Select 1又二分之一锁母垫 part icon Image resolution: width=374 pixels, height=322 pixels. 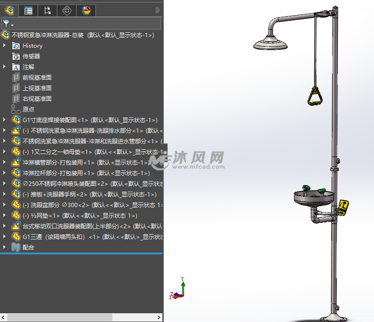point(16,152)
